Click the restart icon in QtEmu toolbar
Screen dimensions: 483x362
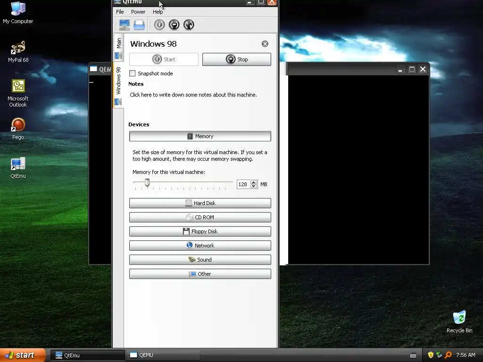pyautogui.click(x=189, y=25)
